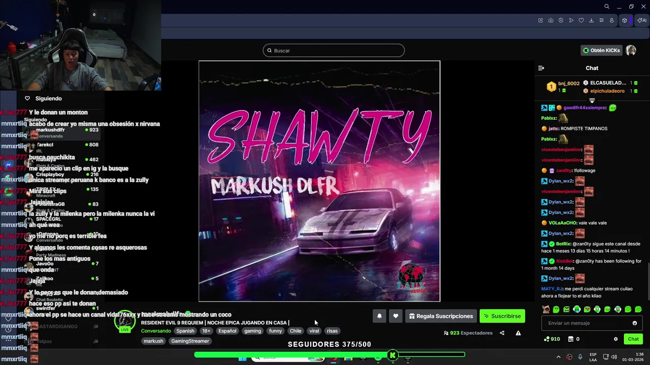
Task: Select the markush tag
Action: tap(153, 341)
